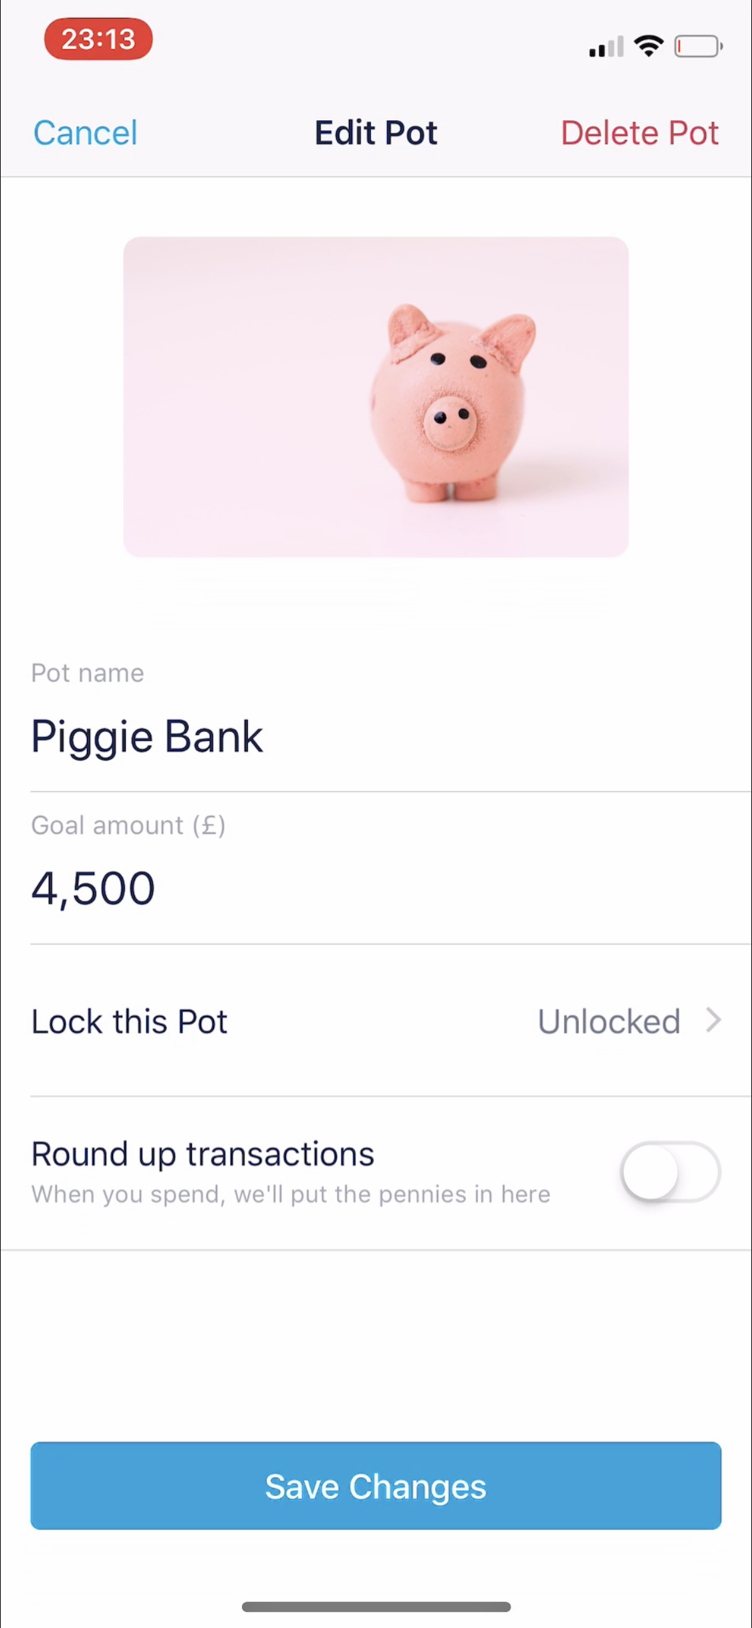Open the Lock this Pot option

click(x=130, y=1022)
